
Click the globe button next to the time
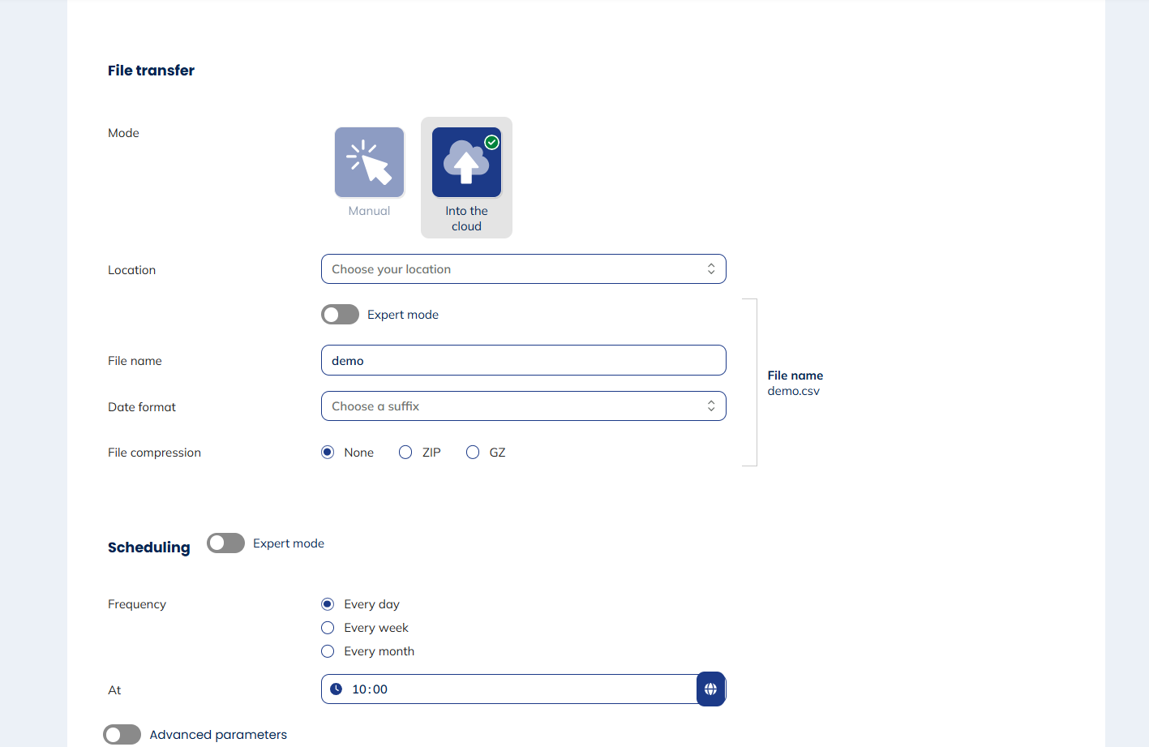point(710,689)
